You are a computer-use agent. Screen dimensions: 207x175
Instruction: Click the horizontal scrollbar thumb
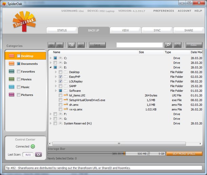tap(119, 144)
